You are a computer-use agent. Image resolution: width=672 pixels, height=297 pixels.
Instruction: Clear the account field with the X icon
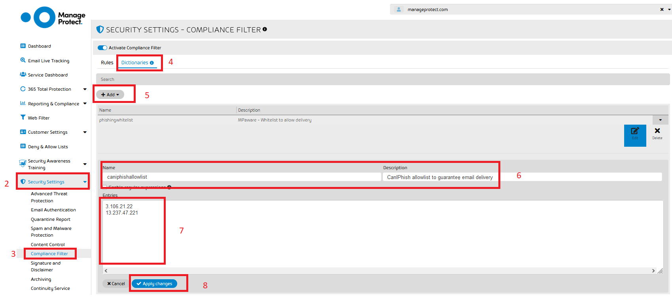pos(662,9)
